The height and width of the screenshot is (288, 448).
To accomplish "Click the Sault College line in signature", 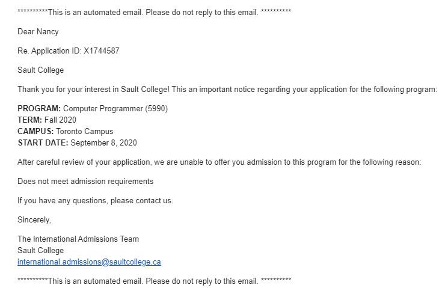I will coord(40,251).
